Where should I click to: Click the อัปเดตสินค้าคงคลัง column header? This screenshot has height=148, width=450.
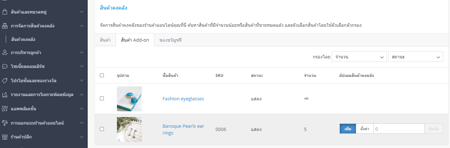coord(357,75)
